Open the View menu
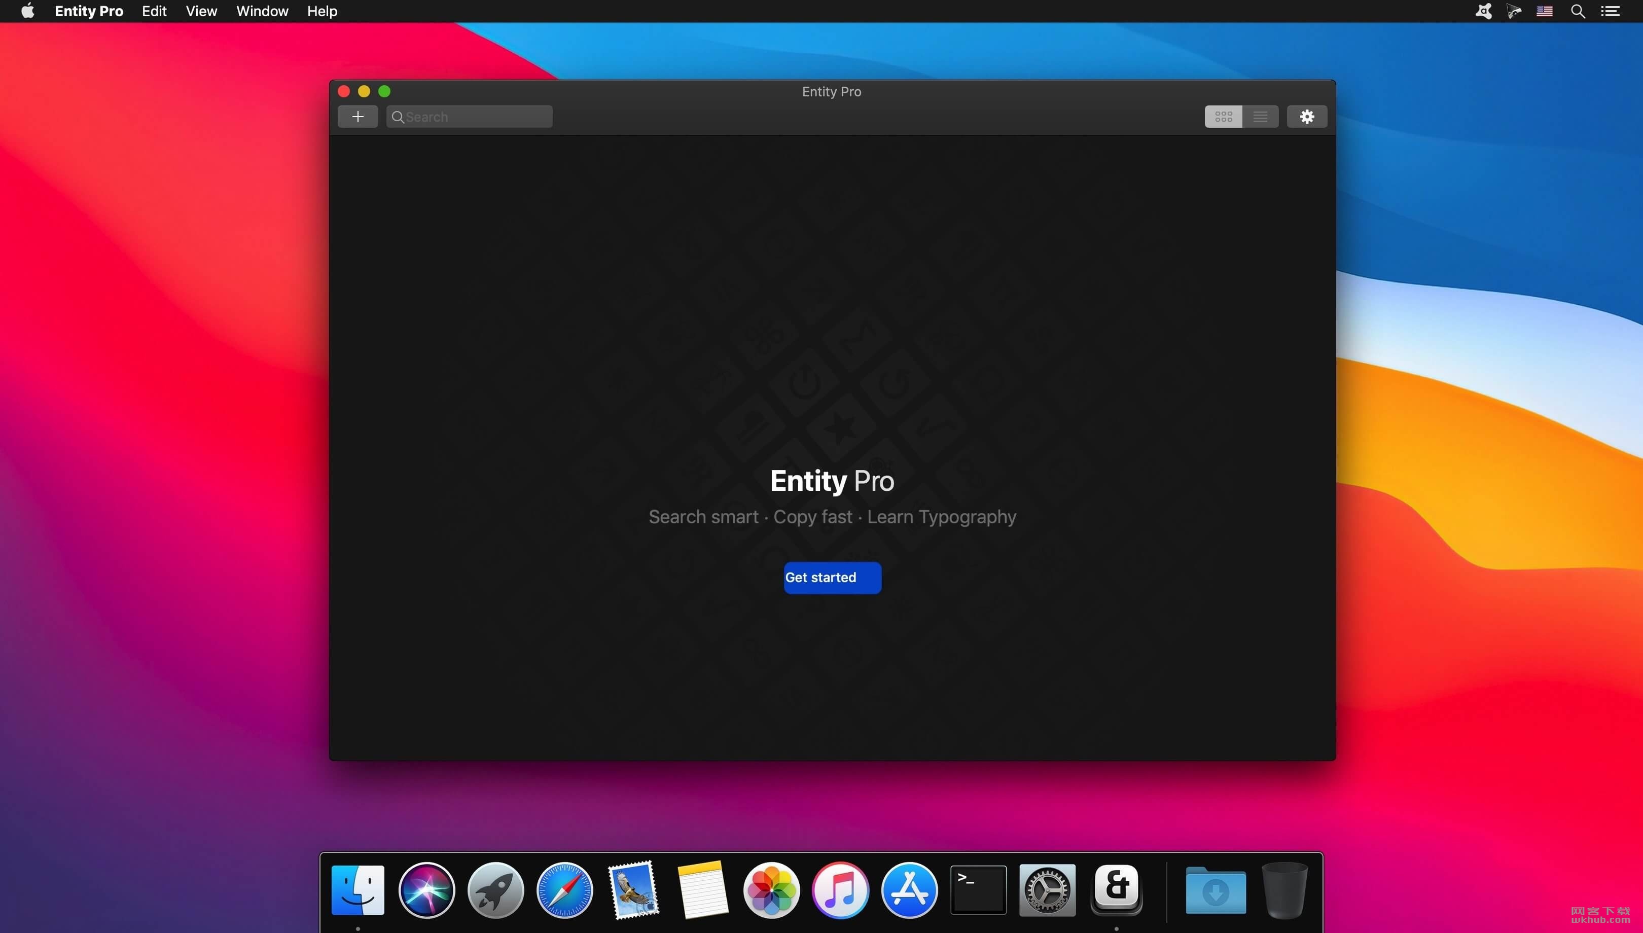 tap(201, 11)
